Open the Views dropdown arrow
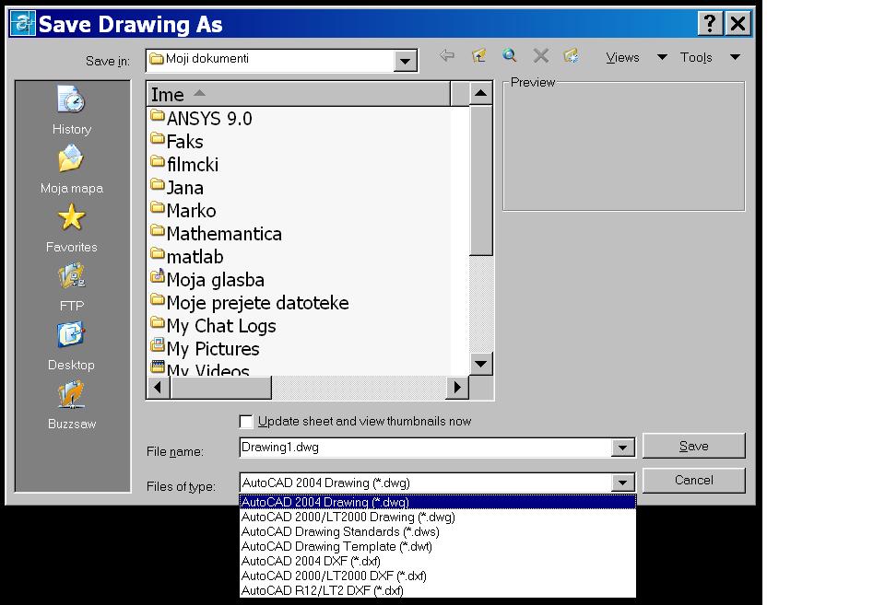885x605 pixels. click(x=662, y=57)
